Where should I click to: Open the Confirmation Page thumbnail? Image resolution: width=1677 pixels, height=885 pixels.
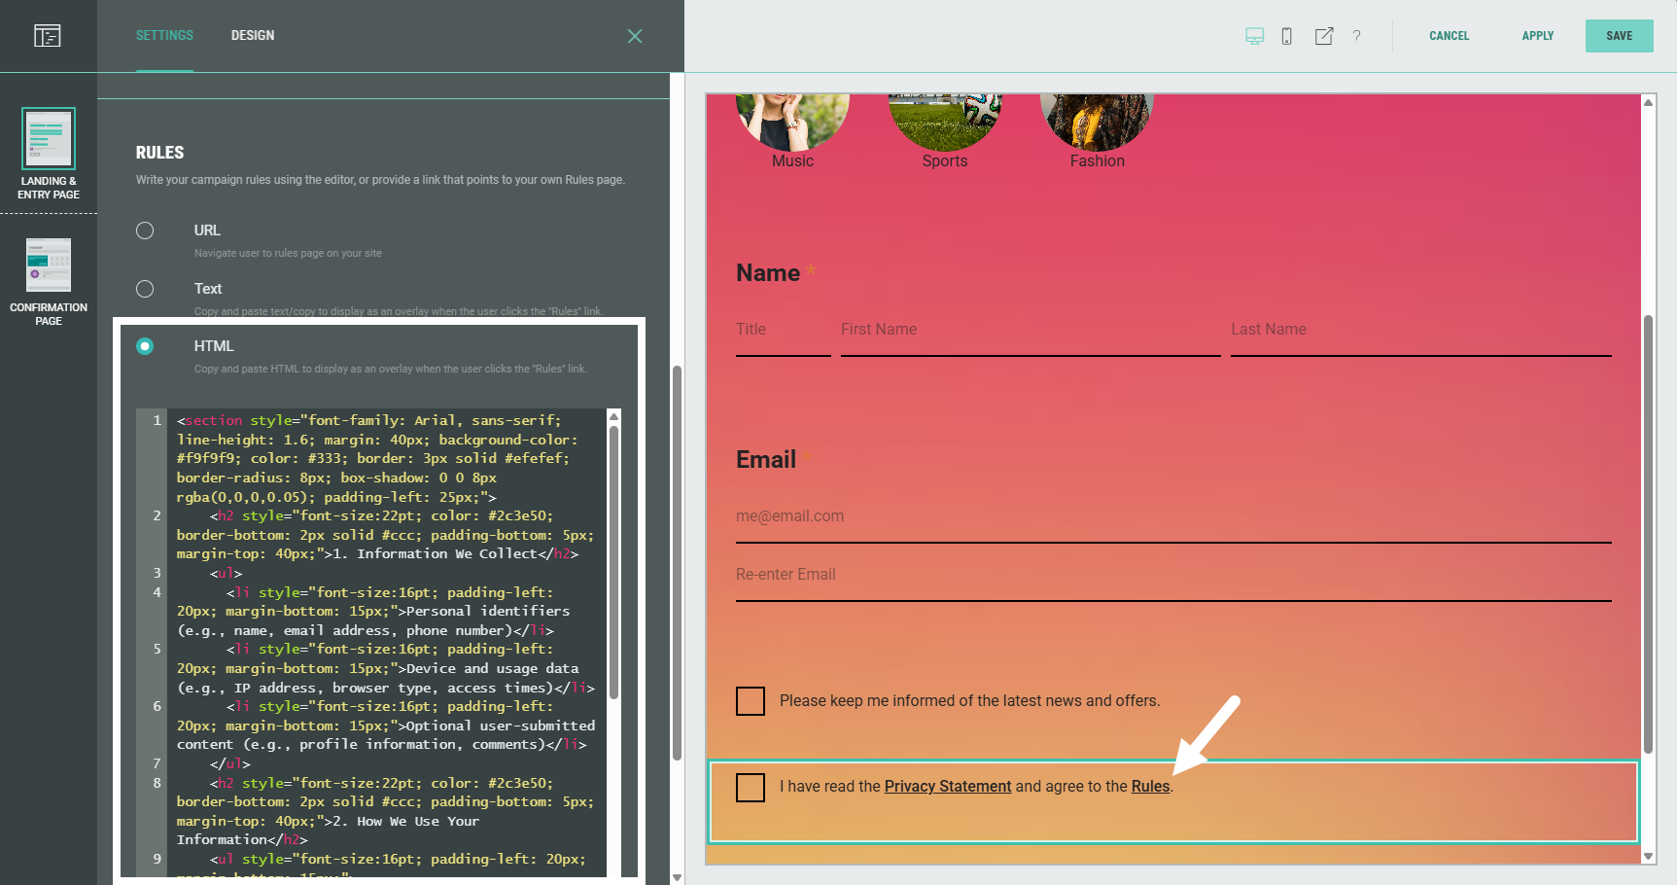pyautogui.click(x=49, y=265)
